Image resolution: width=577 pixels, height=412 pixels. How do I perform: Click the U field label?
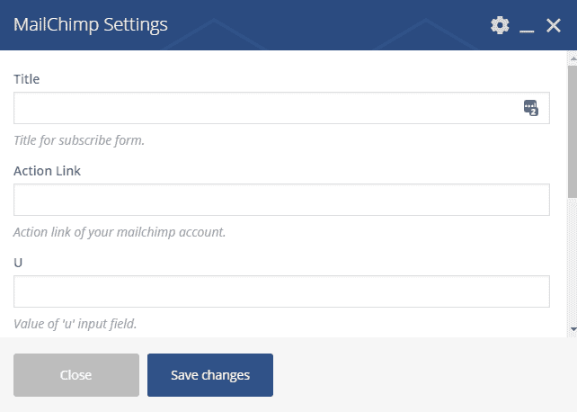click(x=18, y=263)
